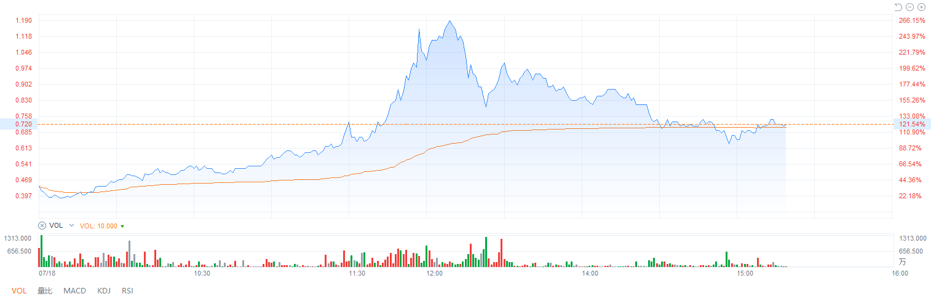Close the VOL indicator panel

click(42, 225)
